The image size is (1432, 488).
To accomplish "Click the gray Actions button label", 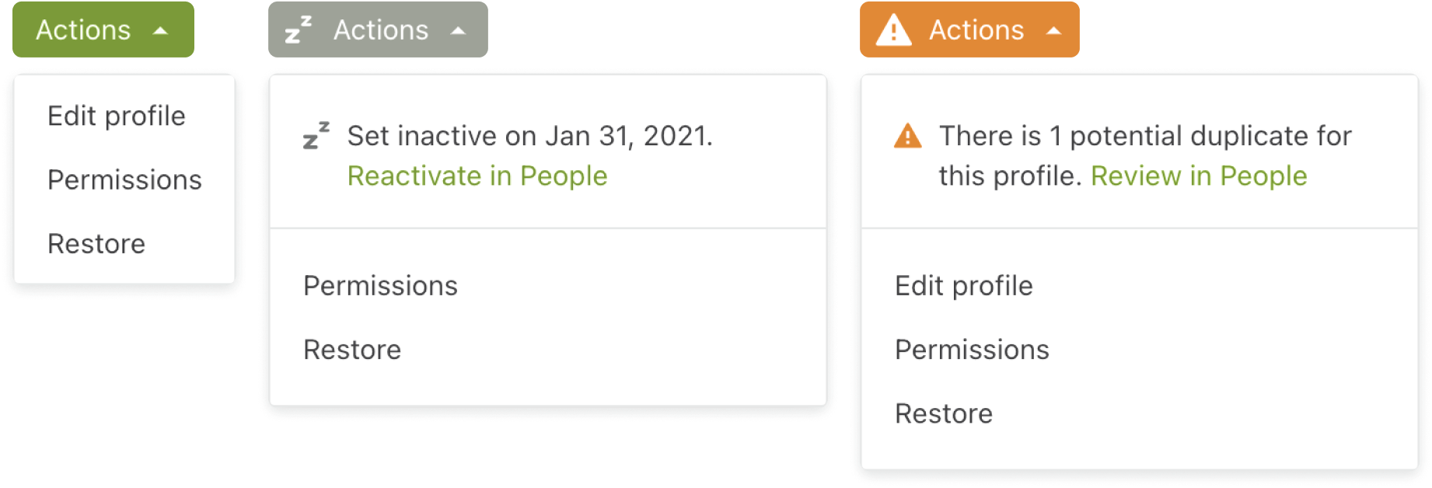I will pyautogui.click(x=381, y=30).
